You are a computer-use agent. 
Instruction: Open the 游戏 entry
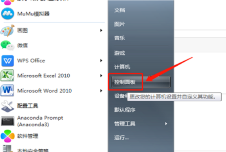(x=120, y=53)
